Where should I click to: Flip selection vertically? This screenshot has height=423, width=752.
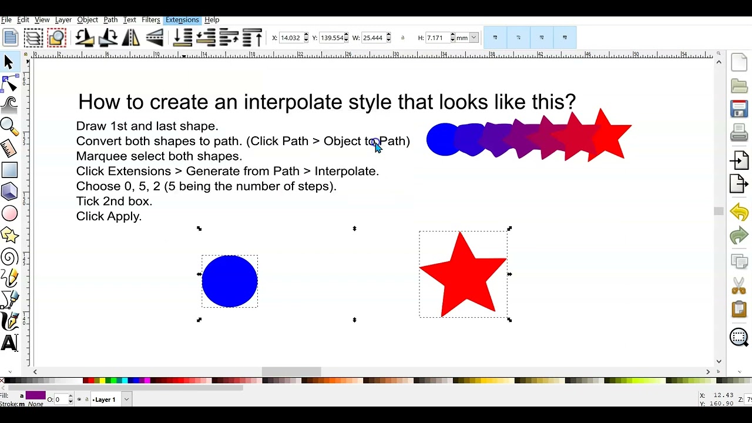point(155,38)
